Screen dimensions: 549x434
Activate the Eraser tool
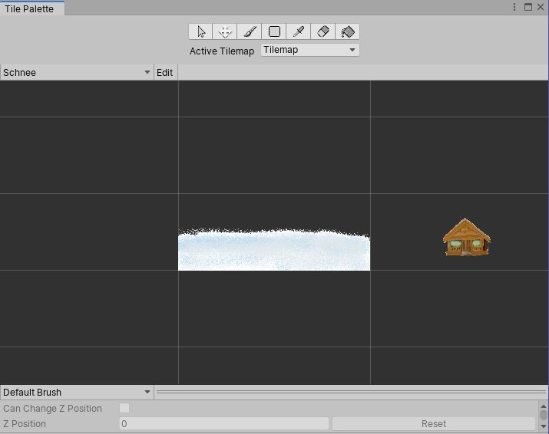[323, 32]
